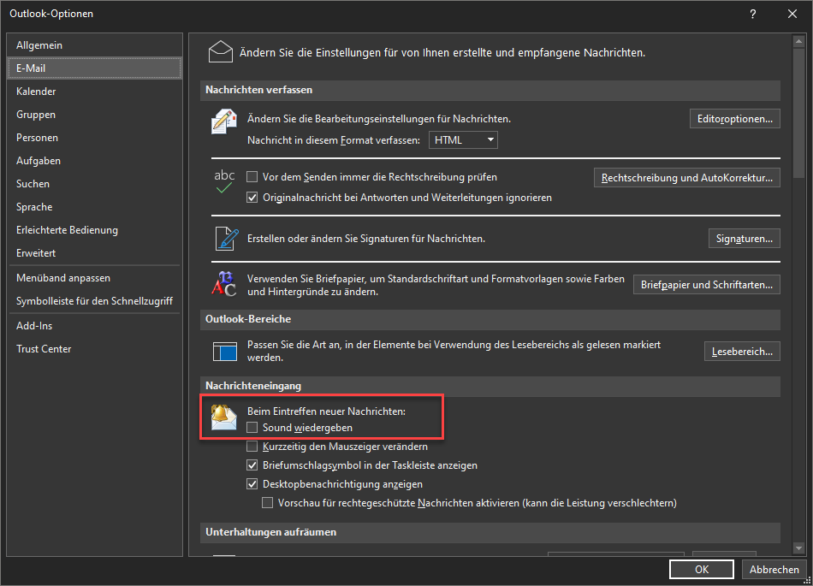Click the Signaturen button
The image size is (813, 586).
(744, 239)
